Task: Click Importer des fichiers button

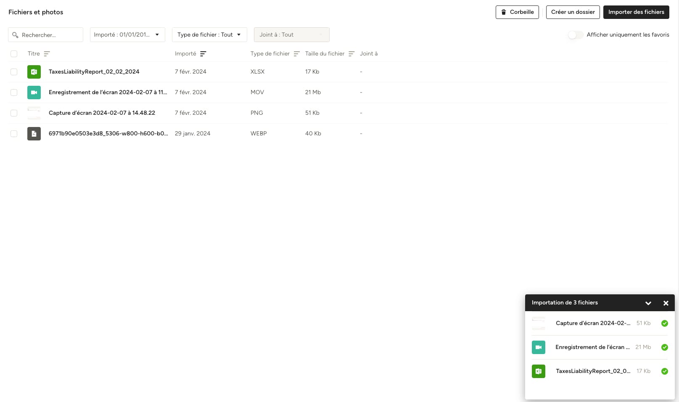Action: 636,12
